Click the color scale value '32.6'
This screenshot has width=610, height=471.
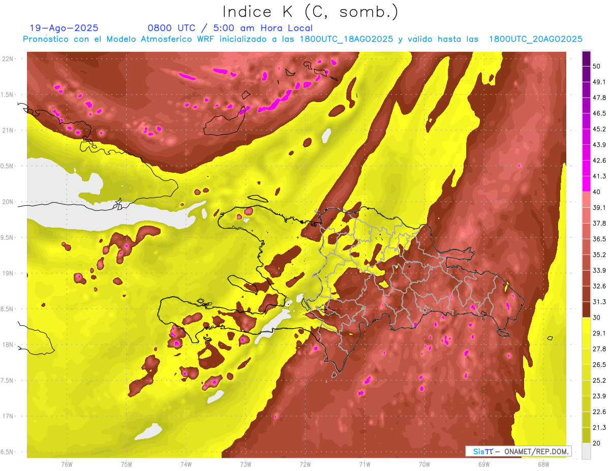tap(599, 287)
